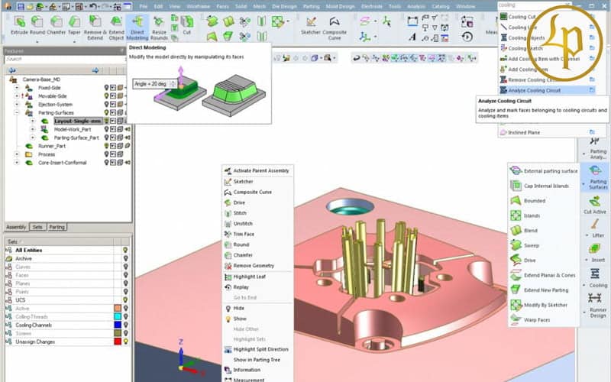Select the Sweep surface tool
This screenshot has height=382, width=611.
pos(525,245)
